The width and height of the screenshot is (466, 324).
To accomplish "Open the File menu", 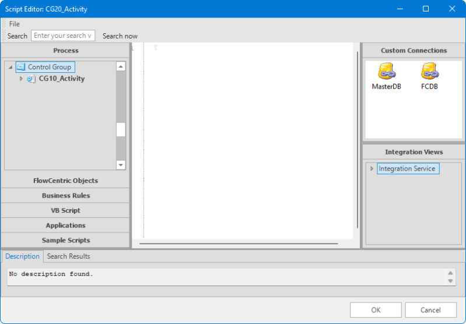I will point(14,24).
